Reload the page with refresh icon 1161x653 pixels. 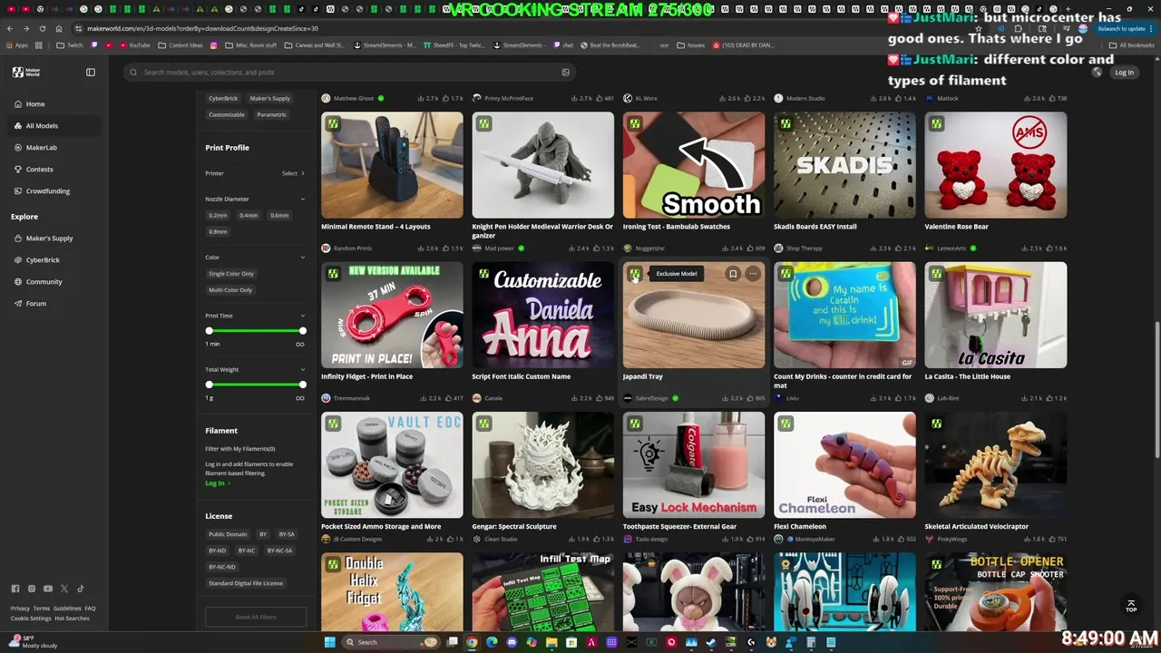pos(42,28)
